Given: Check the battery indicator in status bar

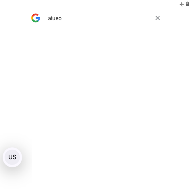Looking at the screenshot, I should coord(187,4).
